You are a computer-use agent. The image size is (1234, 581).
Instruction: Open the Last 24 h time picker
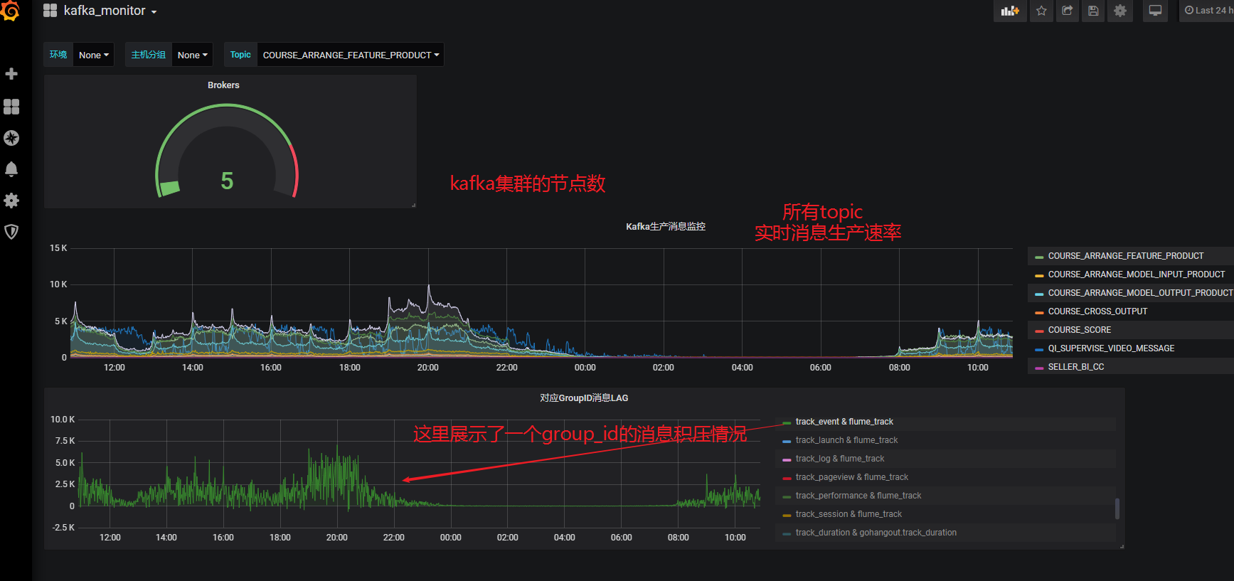[1207, 11]
